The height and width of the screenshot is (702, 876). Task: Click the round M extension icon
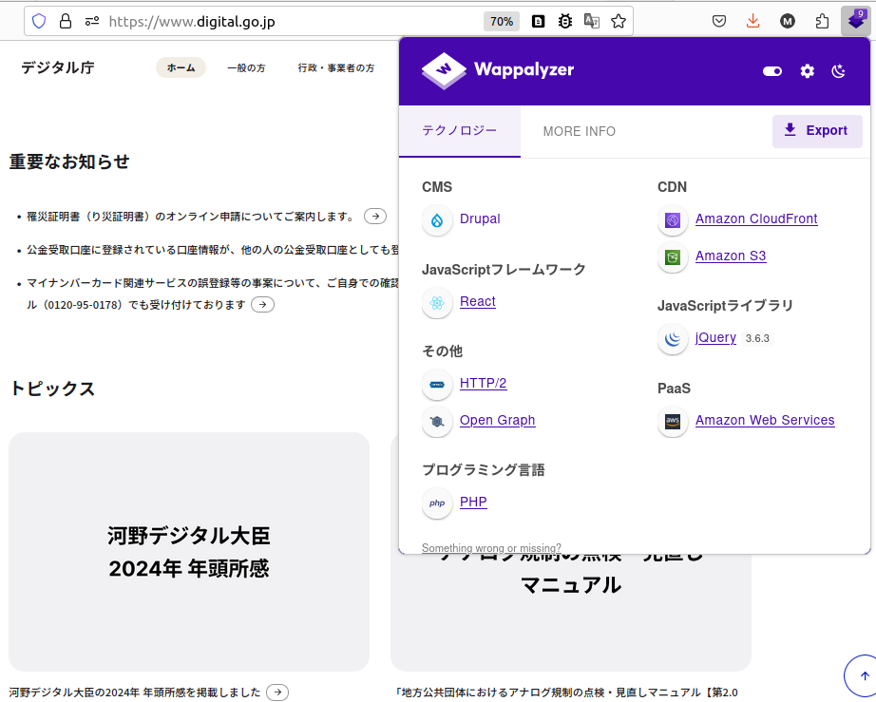(788, 21)
